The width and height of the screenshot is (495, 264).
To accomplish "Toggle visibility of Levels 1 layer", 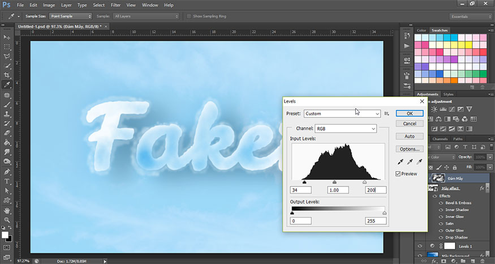I will point(420,246).
